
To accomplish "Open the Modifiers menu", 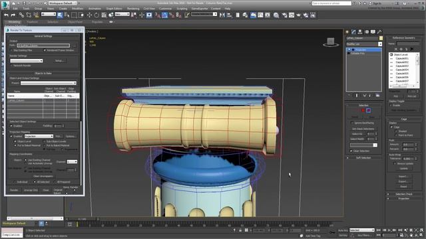I will pos(78,9).
